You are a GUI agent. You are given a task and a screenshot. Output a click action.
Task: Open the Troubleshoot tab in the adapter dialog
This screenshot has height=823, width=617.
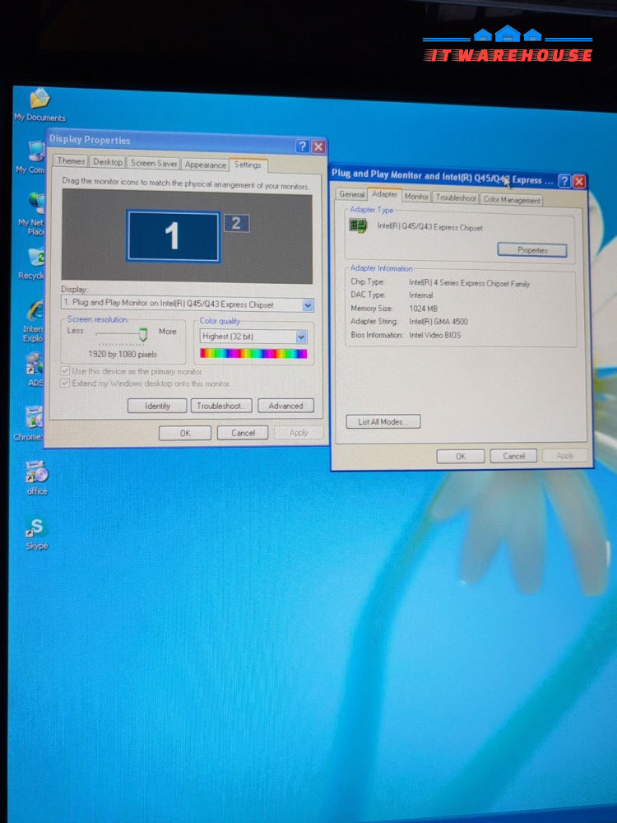coord(456,198)
